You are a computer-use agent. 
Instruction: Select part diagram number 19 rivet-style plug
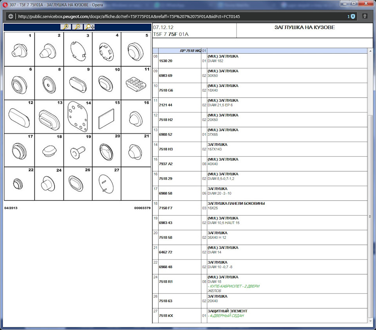pyautogui.click(x=78, y=151)
